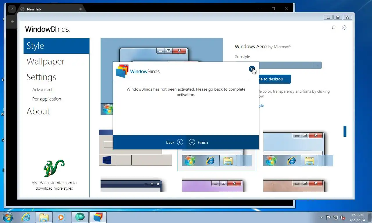The image size is (372, 223).
Task: Visit Wincustomize.com to download more styles
Action: 54,186
